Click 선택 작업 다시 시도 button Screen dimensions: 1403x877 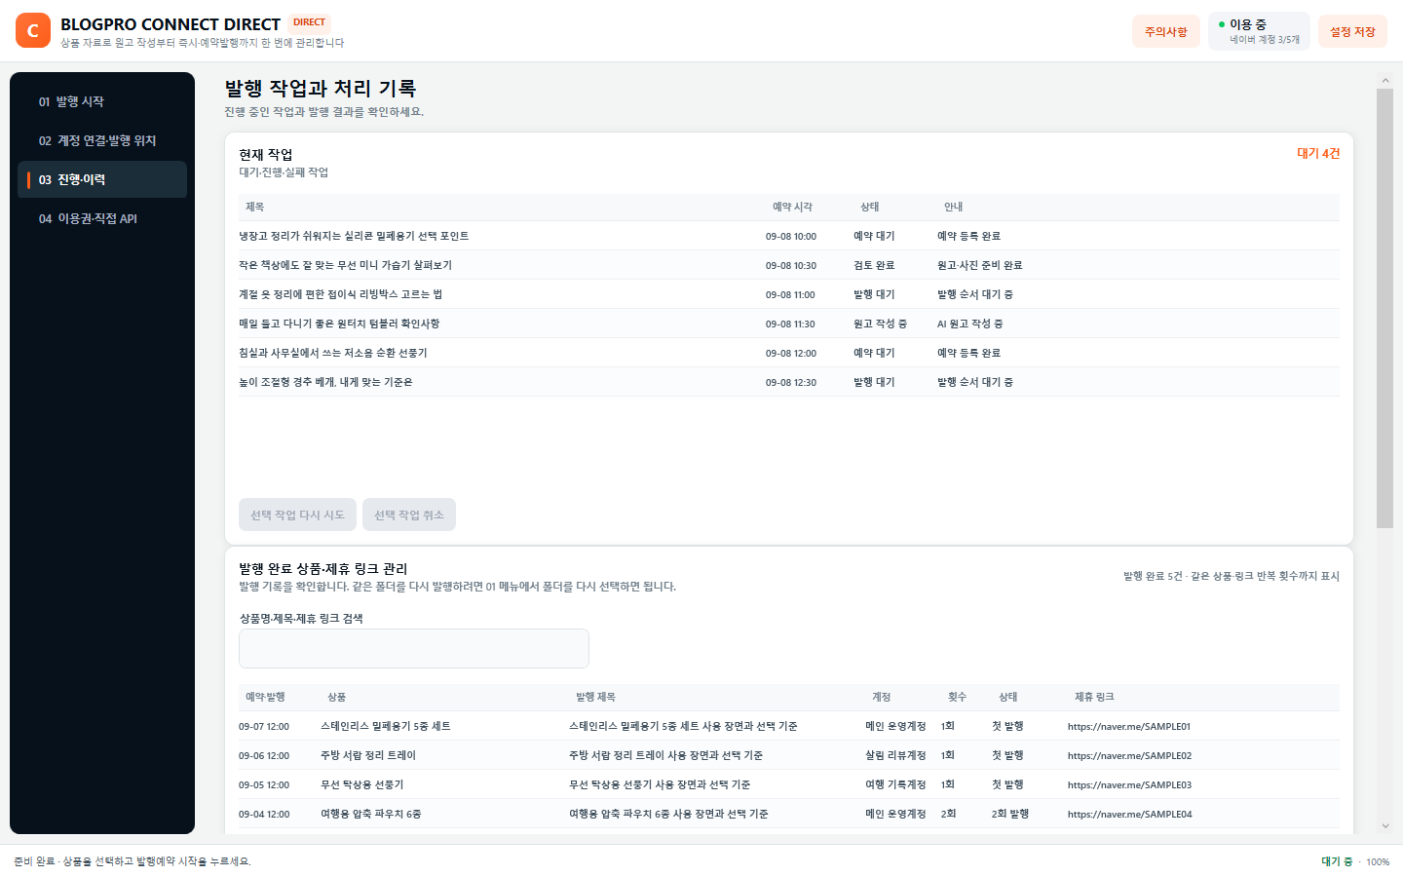[x=297, y=515]
